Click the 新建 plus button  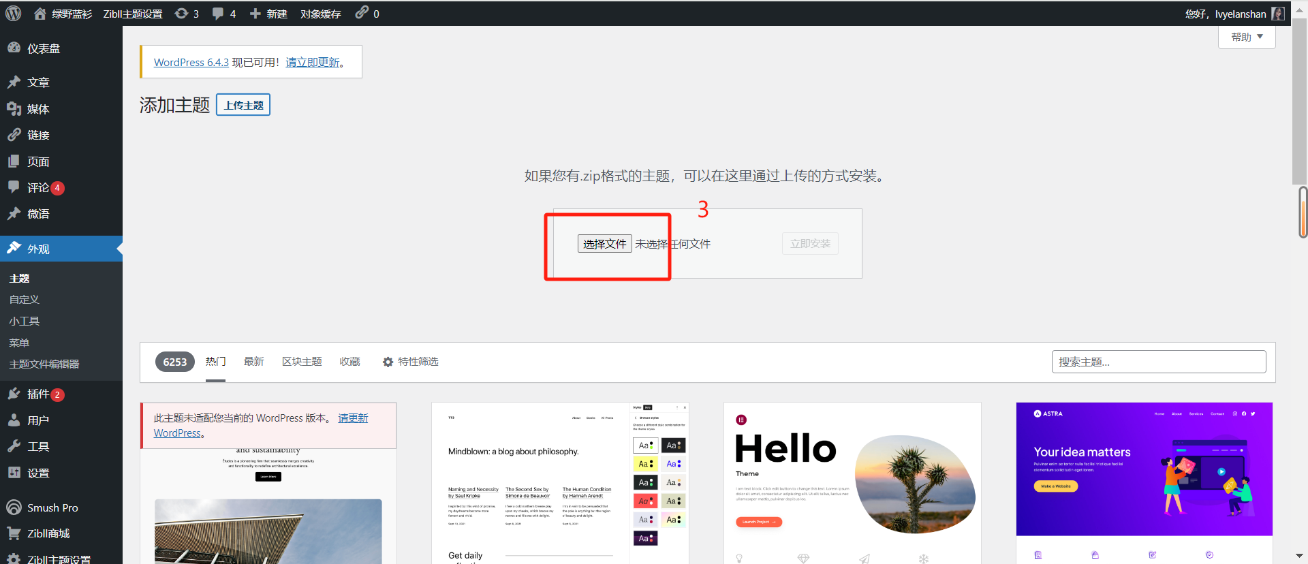point(268,14)
